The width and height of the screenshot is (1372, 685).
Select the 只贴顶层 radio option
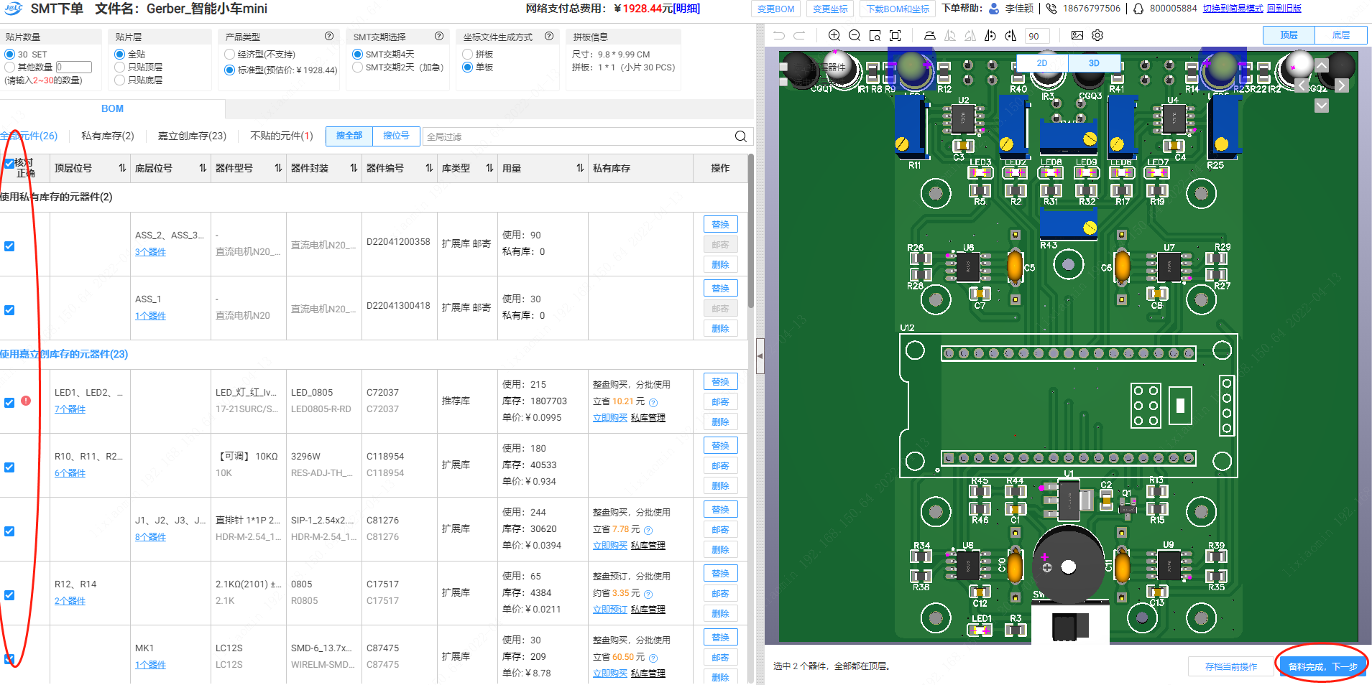(120, 67)
